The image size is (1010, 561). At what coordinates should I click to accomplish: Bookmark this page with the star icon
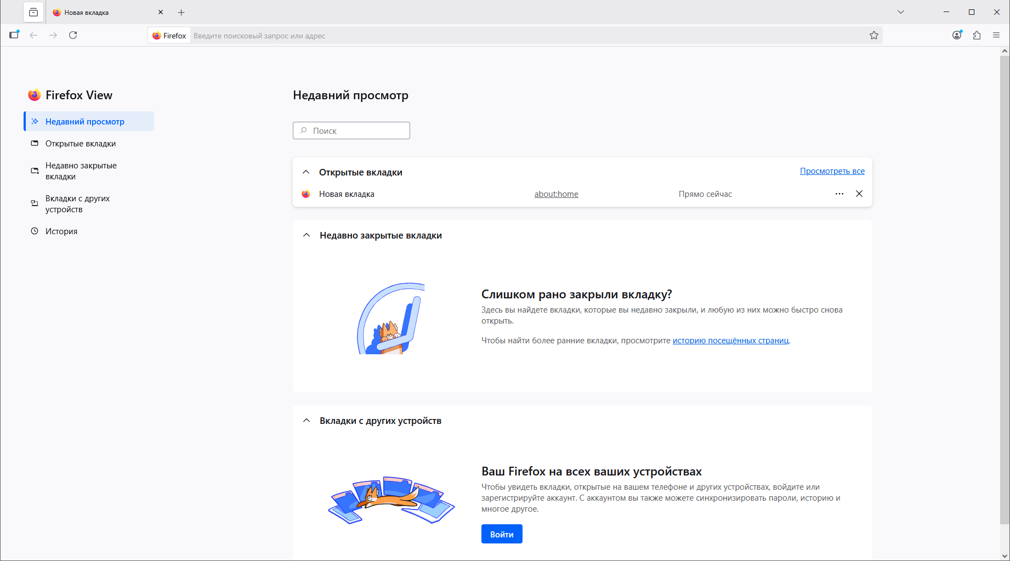[874, 36]
